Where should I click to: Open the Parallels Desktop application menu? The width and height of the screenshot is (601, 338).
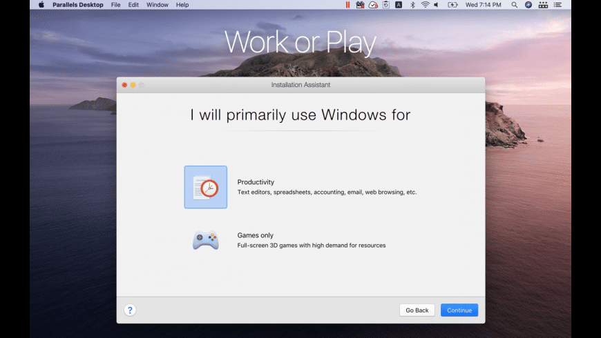point(78,5)
